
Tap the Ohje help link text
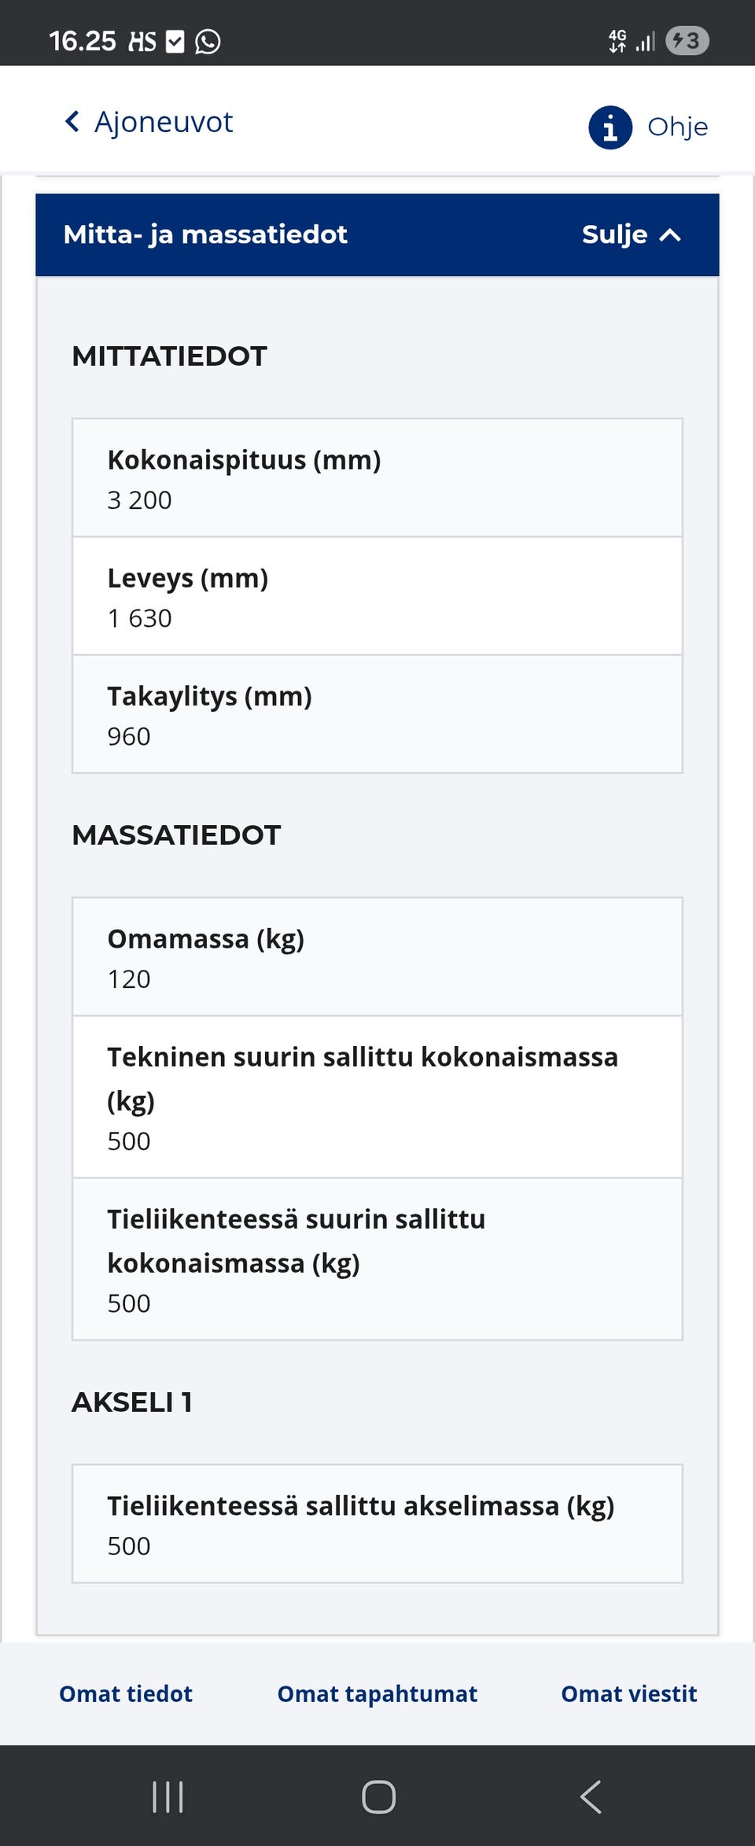pyautogui.click(x=677, y=127)
